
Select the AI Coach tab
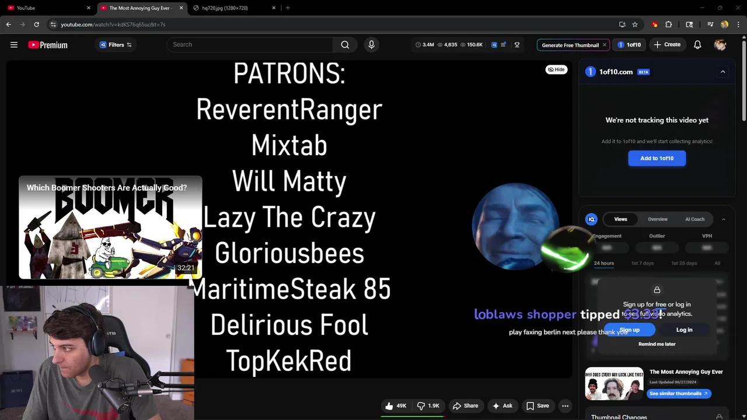pos(694,219)
